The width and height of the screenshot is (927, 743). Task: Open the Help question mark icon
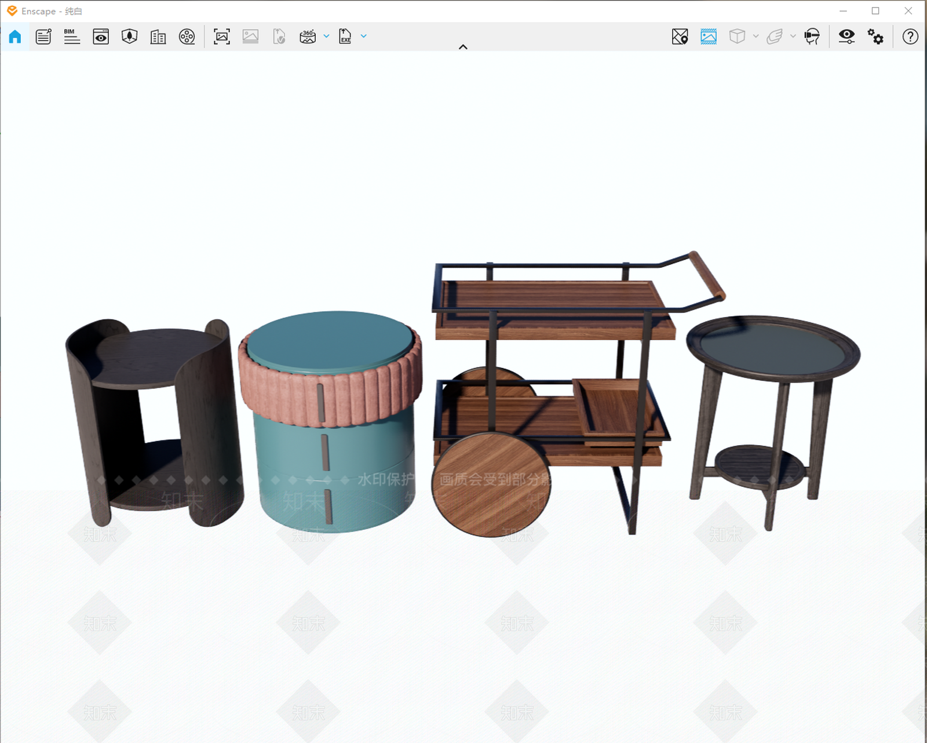[910, 37]
